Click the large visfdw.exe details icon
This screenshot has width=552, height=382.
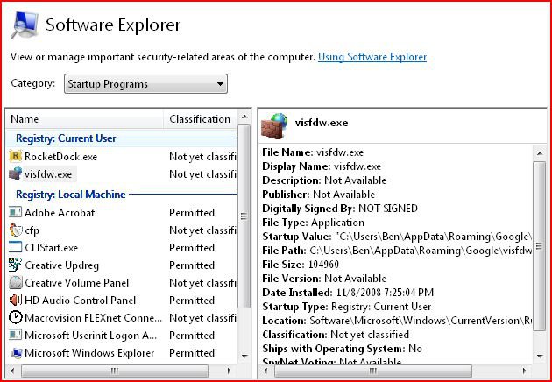(275, 125)
